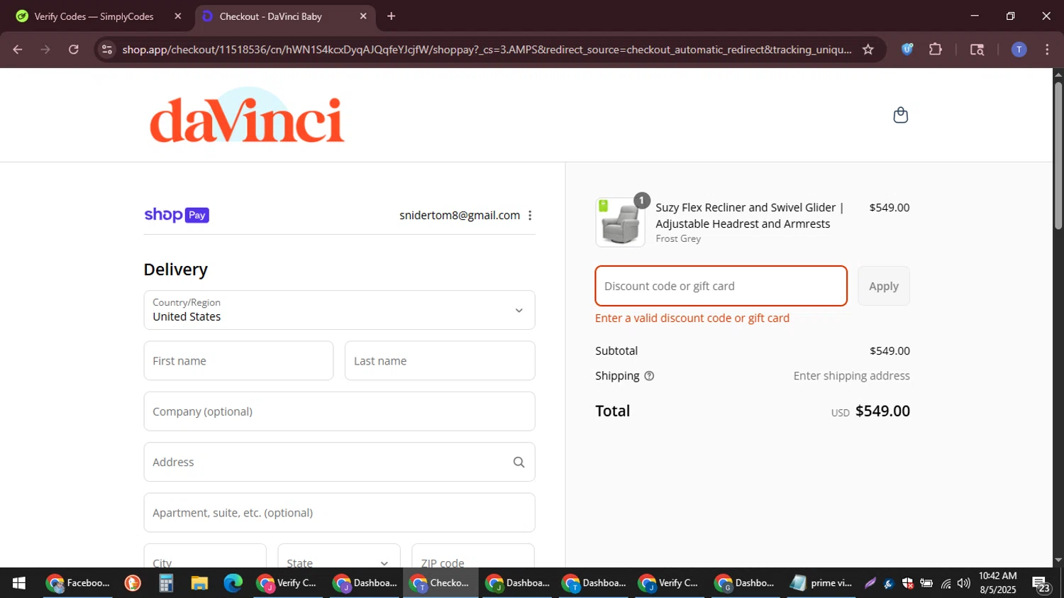Open the shopping bag cart icon
1064x598 pixels.
pos(900,115)
